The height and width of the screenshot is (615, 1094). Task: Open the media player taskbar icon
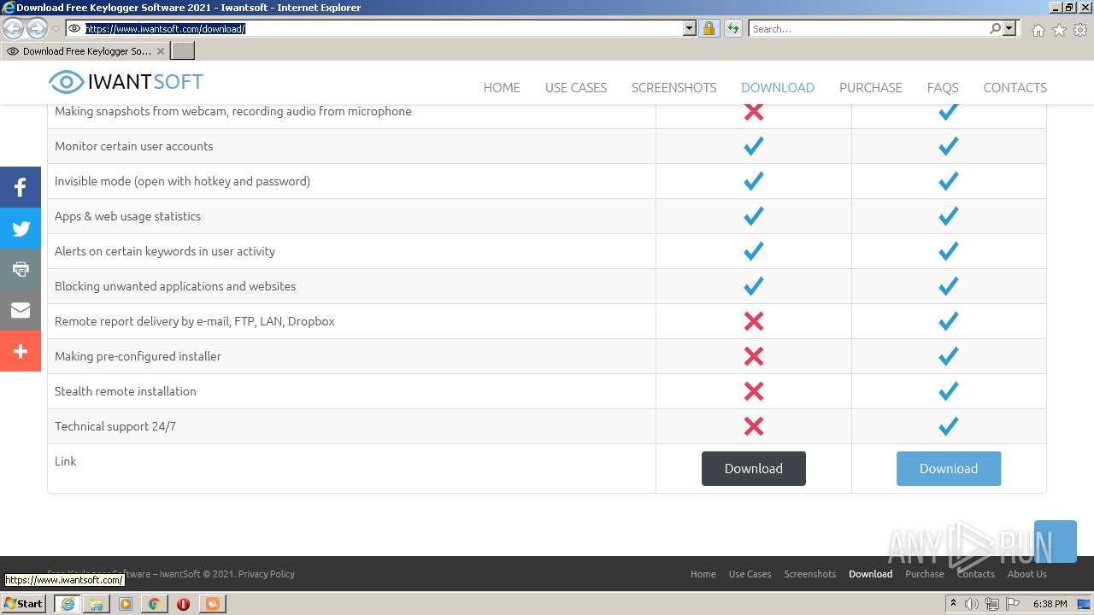(126, 604)
